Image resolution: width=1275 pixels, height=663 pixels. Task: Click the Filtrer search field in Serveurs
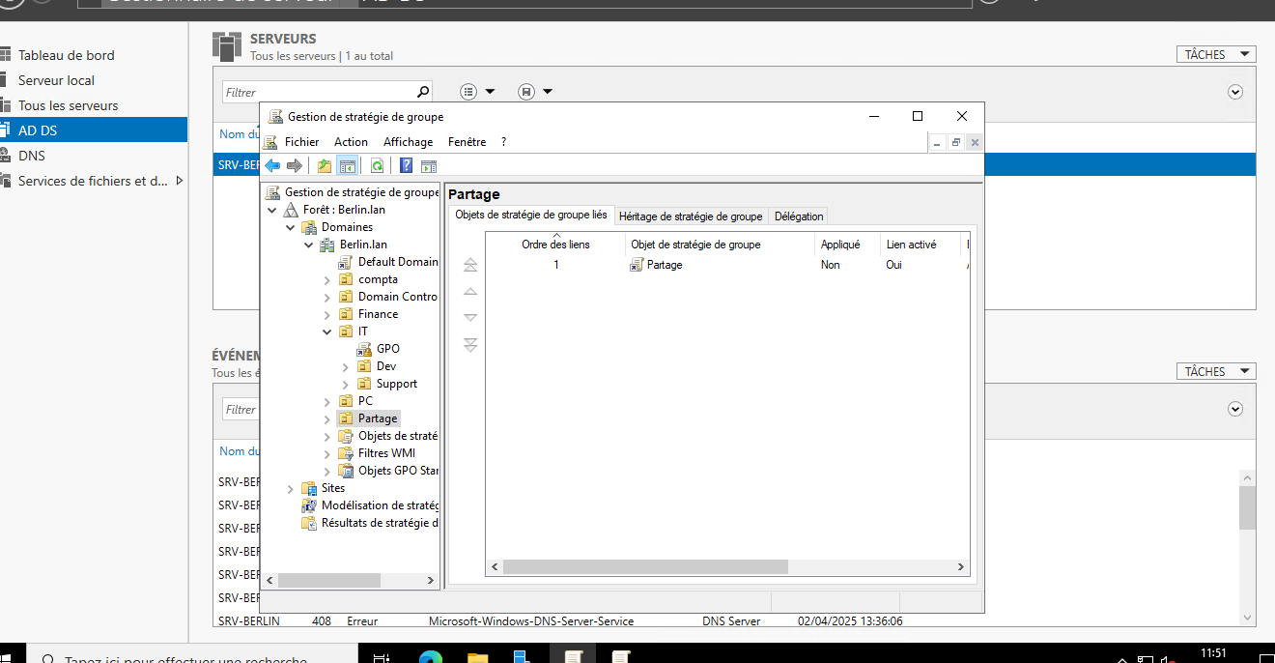(x=319, y=93)
